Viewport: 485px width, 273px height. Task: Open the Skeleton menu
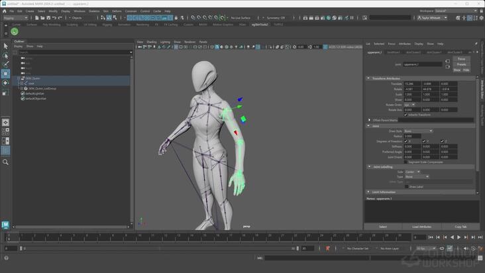pos(94,11)
